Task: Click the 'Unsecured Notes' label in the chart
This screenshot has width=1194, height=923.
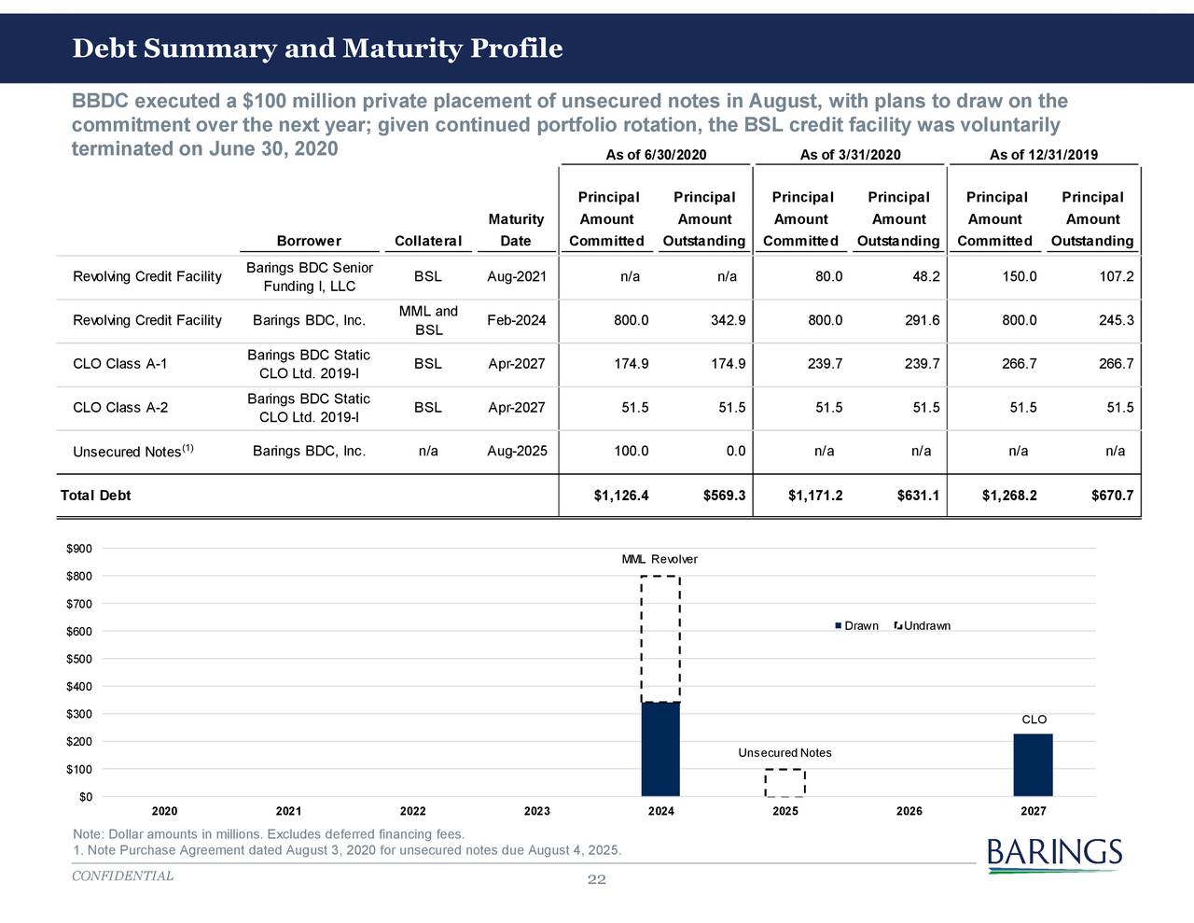Action: pos(784,752)
